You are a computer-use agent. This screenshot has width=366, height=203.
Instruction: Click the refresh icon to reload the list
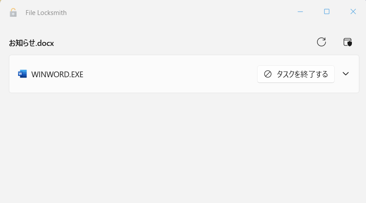321,42
